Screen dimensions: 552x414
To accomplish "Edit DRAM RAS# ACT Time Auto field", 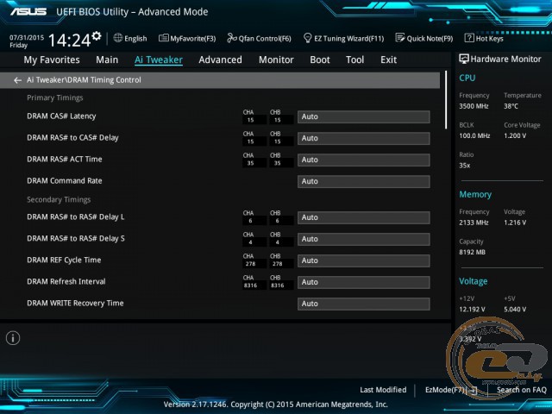I will pyautogui.click(x=364, y=160).
